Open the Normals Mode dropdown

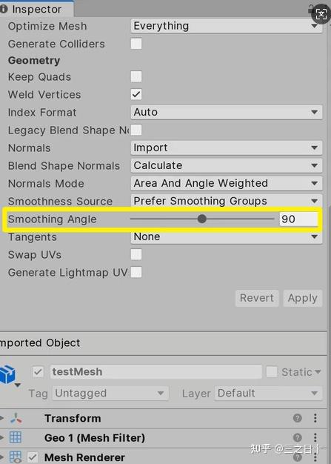[x=227, y=184]
